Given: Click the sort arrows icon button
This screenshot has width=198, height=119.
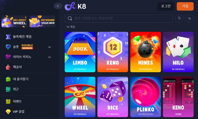Looking at the screenshot, I should pos(189,18).
